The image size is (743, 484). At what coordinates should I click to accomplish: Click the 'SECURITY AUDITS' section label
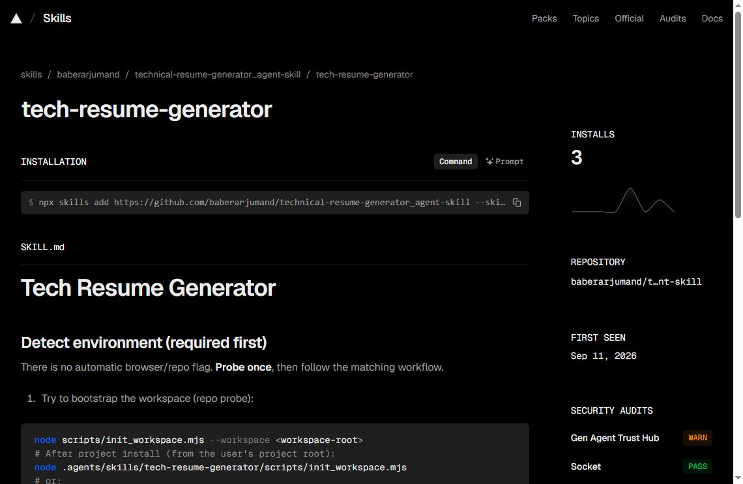coord(611,410)
